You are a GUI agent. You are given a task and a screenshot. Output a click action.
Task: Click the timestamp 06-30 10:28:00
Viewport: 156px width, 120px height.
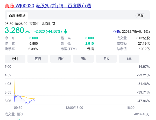tap(16, 24)
